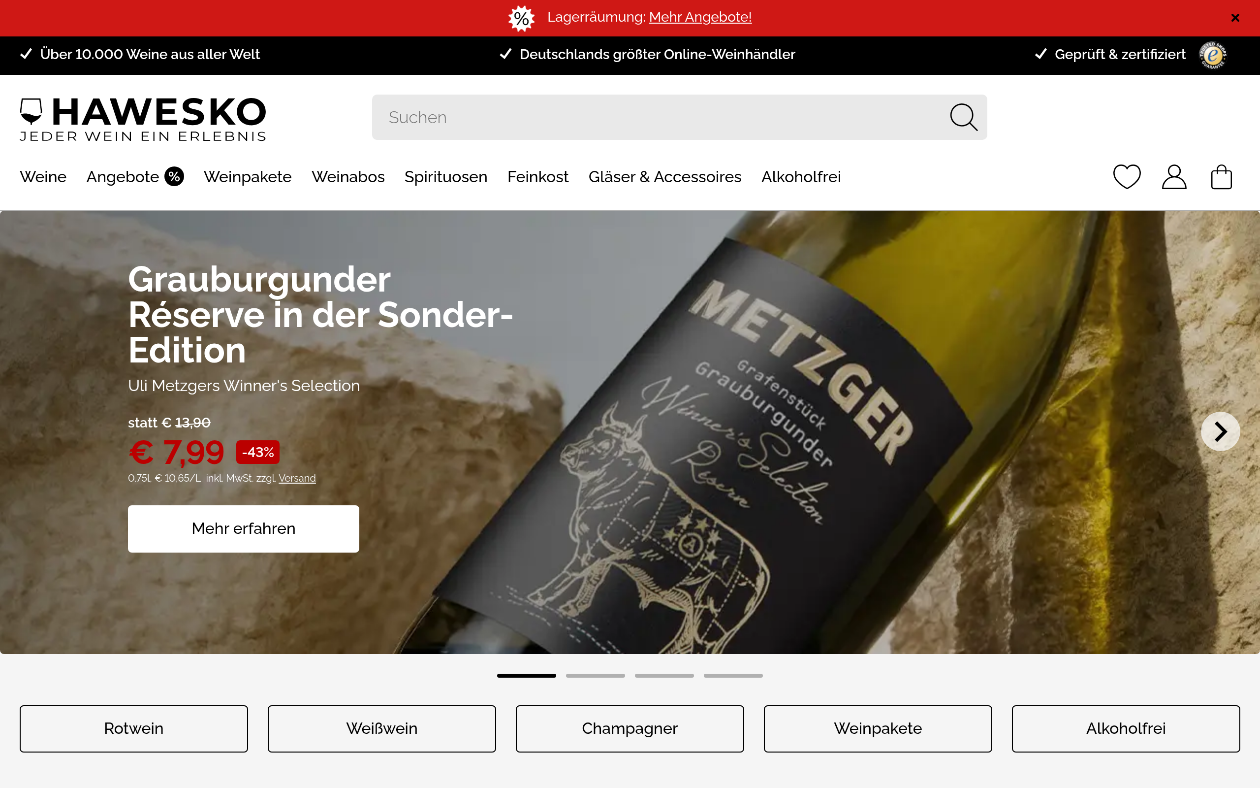
Task: Open the Weinabos menu item
Action: (348, 177)
